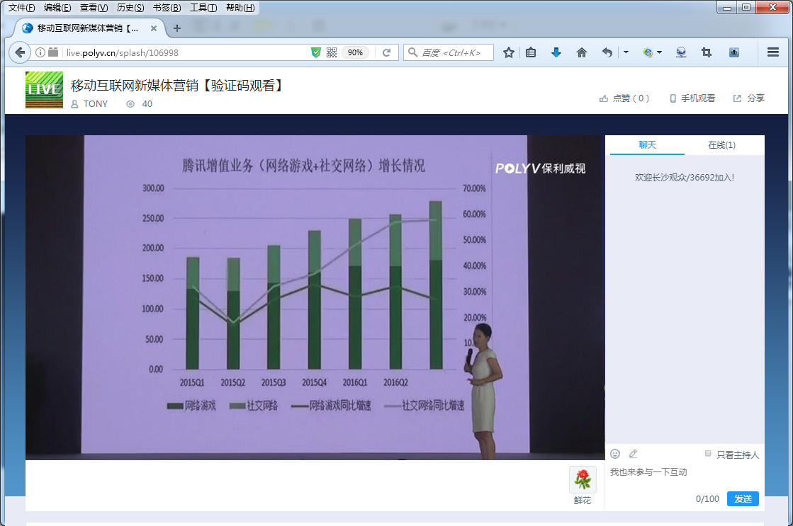
Task: Open the 分享 share option
Action: point(748,98)
